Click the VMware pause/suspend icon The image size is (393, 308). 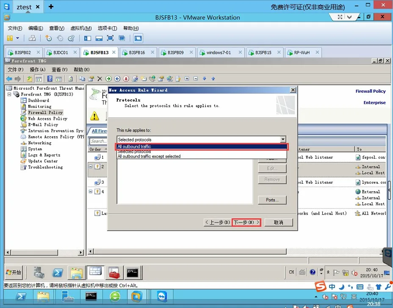coord(10,38)
